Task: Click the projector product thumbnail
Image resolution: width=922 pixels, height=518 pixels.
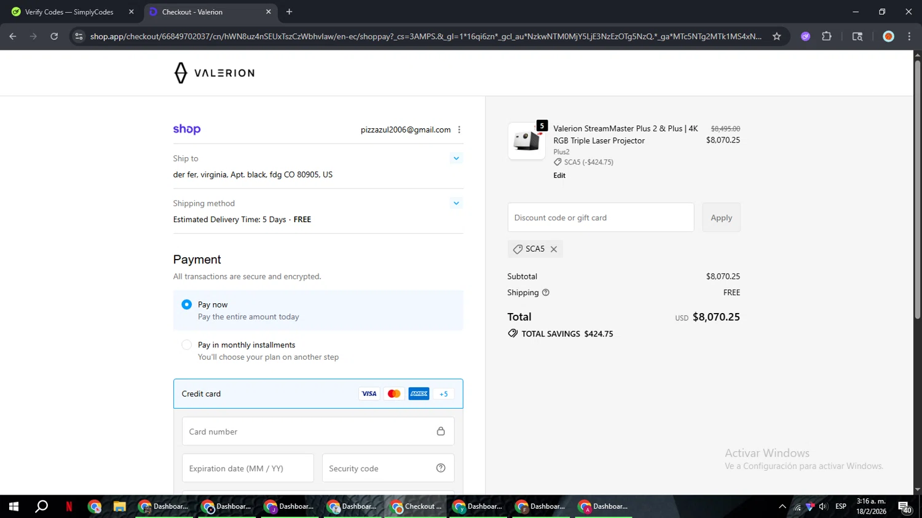Action: [x=526, y=141]
